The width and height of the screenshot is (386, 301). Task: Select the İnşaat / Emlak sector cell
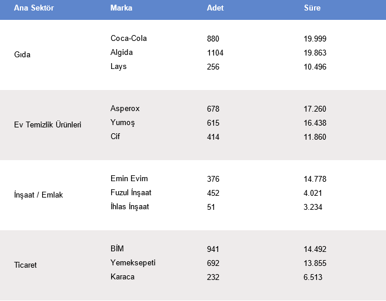click(39, 195)
